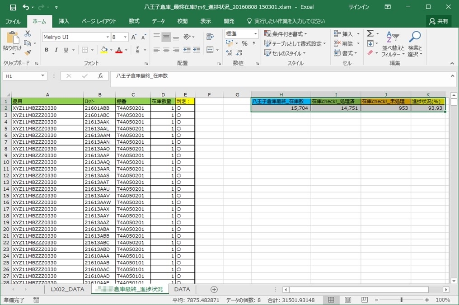This screenshot has width=459, height=305.
Task: Open Sort and Filter (並べ替えとフィルター)
Action: click(x=393, y=44)
